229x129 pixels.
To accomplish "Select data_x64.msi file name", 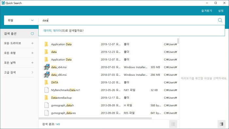I will tap(59, 67).
